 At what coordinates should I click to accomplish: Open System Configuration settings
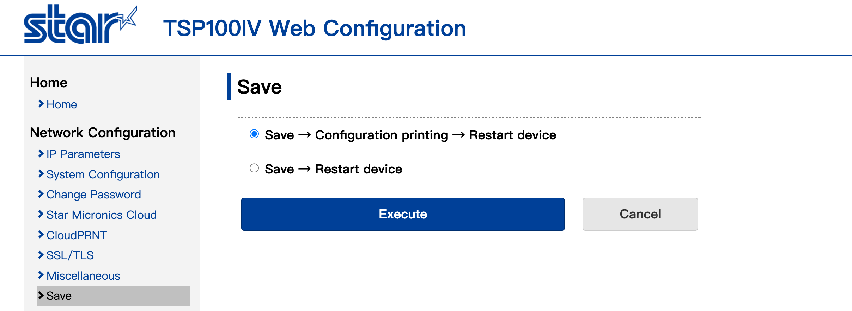click(103, 174)
